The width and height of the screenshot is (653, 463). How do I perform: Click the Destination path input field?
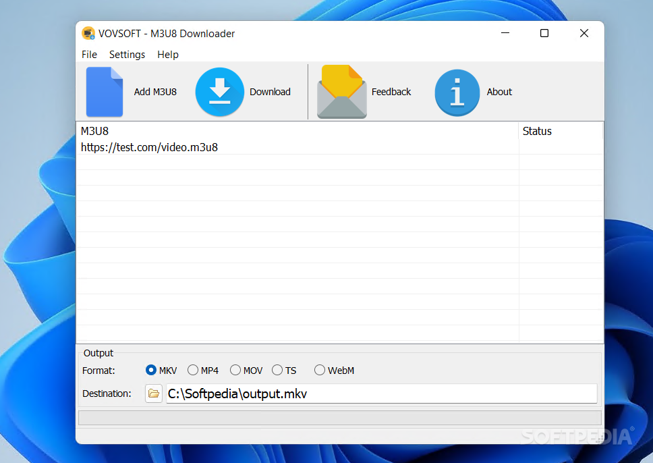(x=381, y=394)
